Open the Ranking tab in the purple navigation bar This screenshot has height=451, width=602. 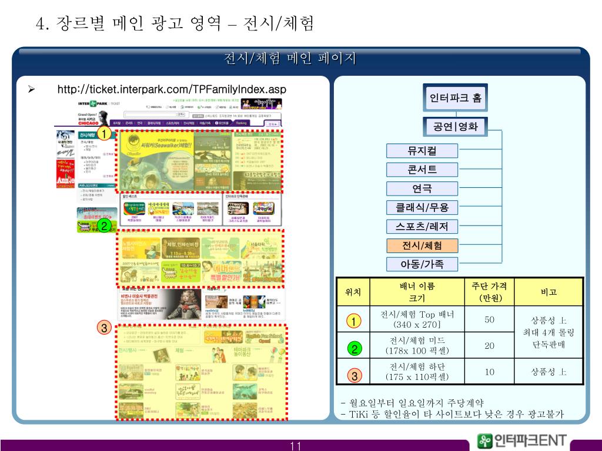click(x=241, y=123)
